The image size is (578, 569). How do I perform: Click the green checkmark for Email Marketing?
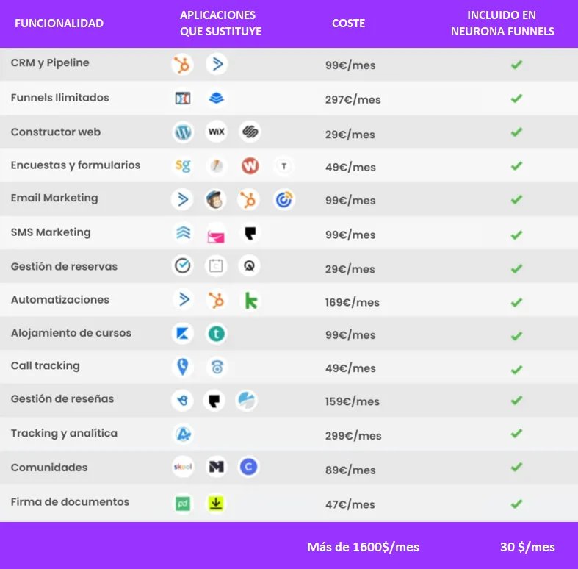point(517,200)
